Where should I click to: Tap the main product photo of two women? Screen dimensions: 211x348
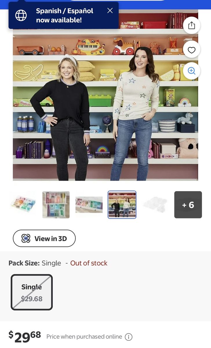(106, 95)
